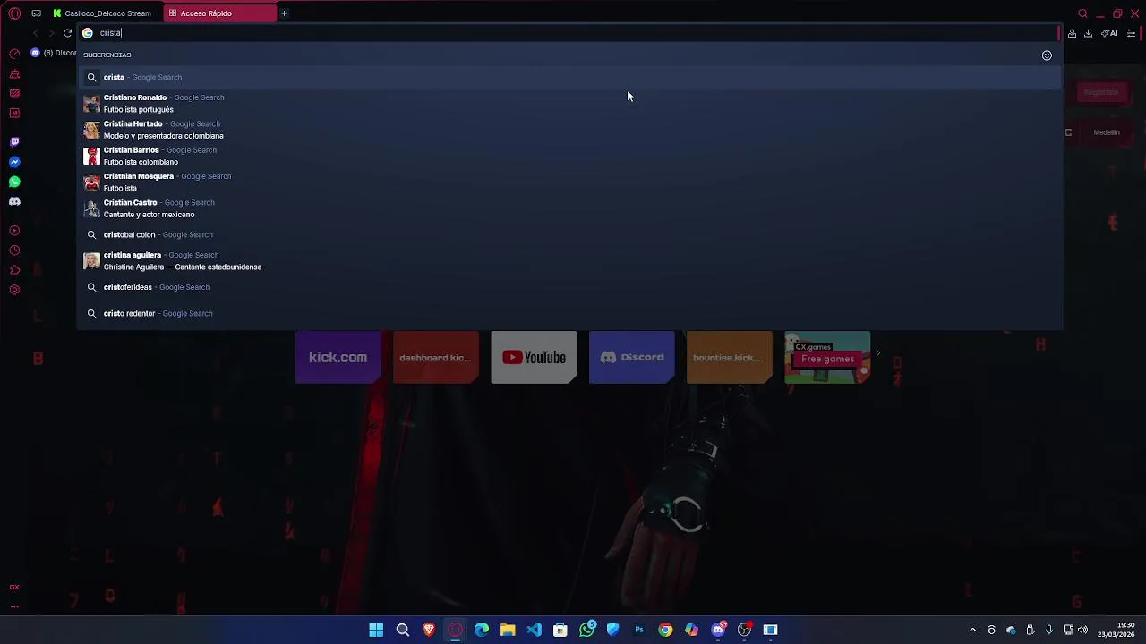
Task: Open Windows taskbar search
Action: click(403, 630)
